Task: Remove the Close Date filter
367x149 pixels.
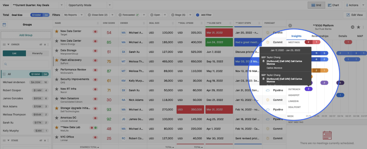Action: (89, 15)
